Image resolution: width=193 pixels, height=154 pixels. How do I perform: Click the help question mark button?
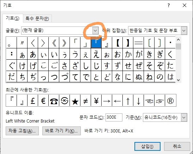[169, 5]
